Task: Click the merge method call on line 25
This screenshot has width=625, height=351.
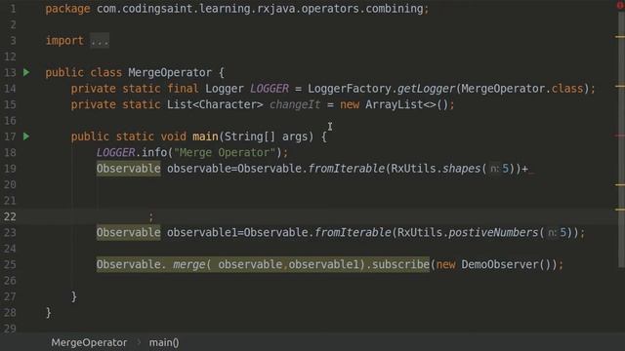Action: click(x=188, y=264)
